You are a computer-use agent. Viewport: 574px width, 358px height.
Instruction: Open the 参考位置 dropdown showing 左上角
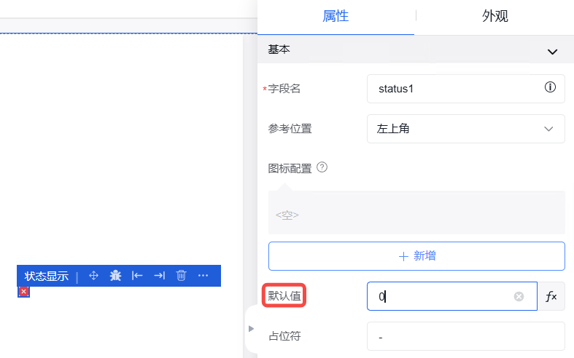click(x=465, y=129)
